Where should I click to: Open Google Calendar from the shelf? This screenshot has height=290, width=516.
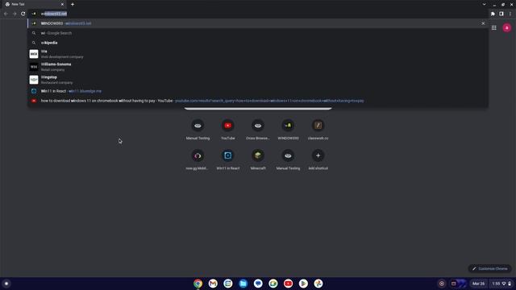click(x=227, y=284)
